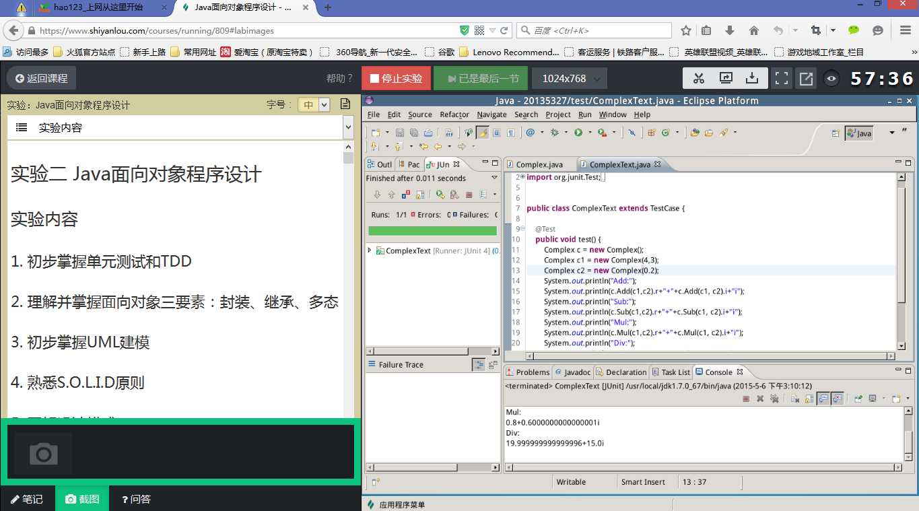The width and height of the screenshot is (919, 511).
Task: Click the open-in-new-window icon in lab toolbar
Action: click(806, 78)
